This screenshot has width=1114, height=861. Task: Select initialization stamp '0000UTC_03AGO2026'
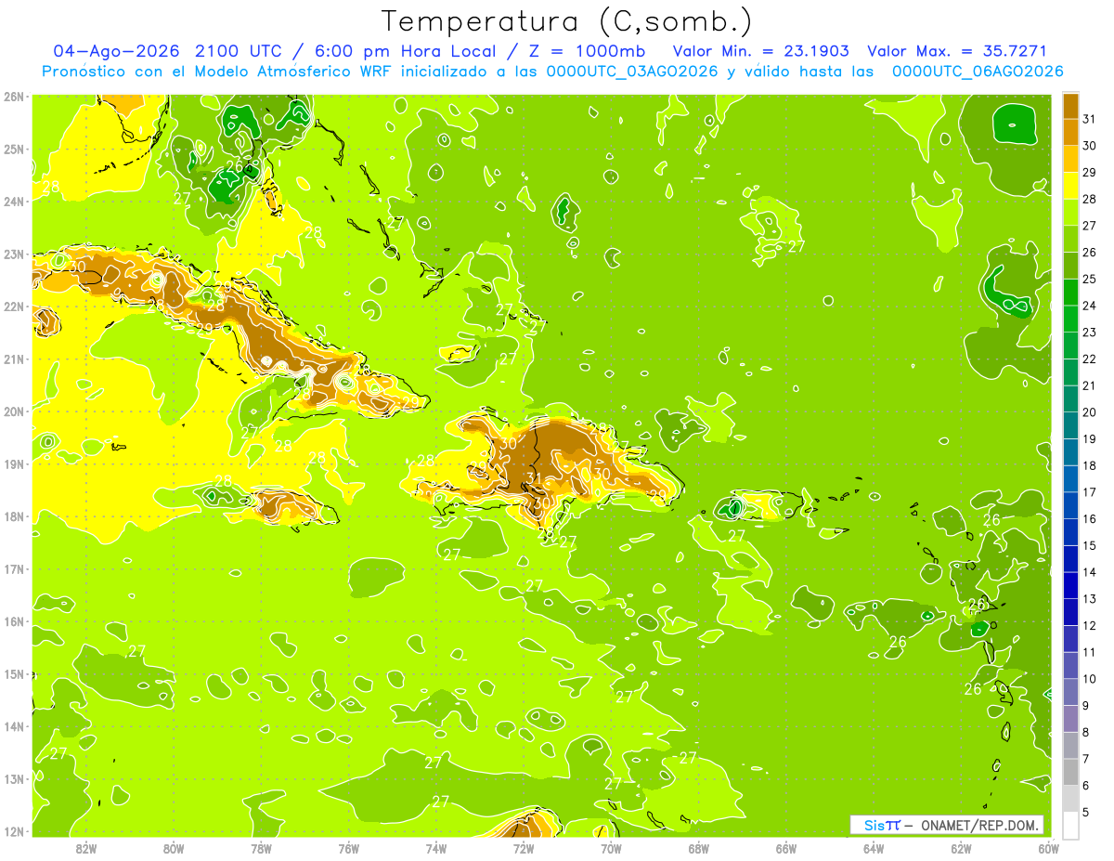632,72
